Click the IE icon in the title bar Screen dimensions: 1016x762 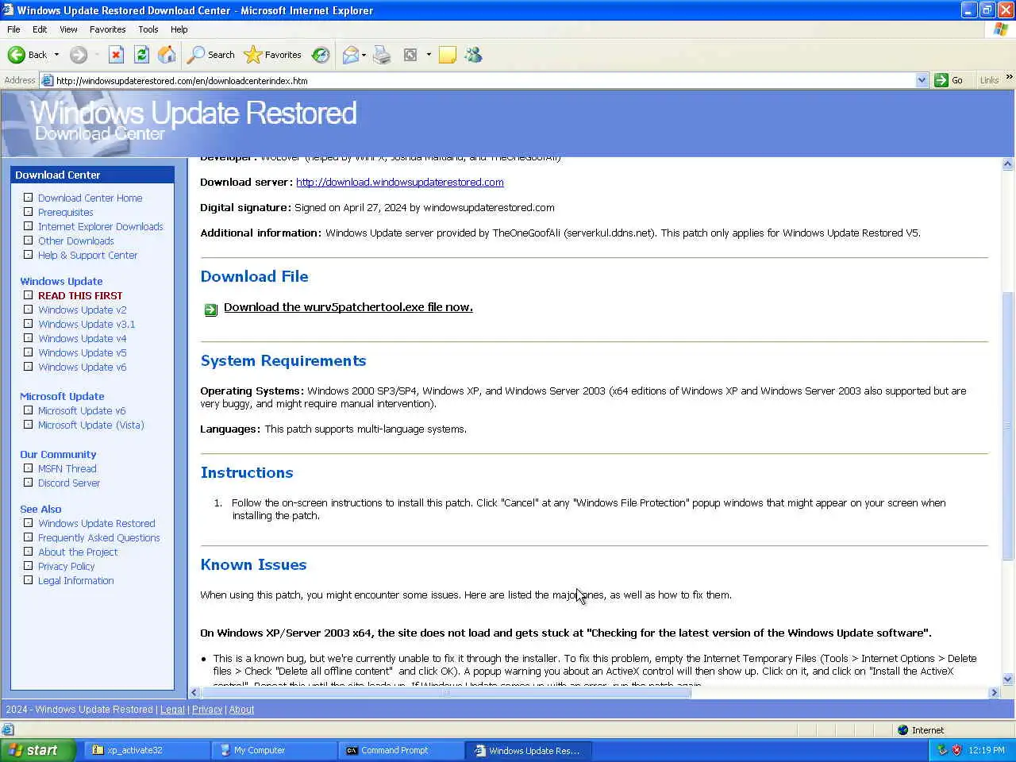[x=8, y=10]
